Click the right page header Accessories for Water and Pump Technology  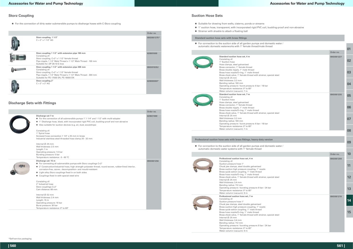coord(307,3)
